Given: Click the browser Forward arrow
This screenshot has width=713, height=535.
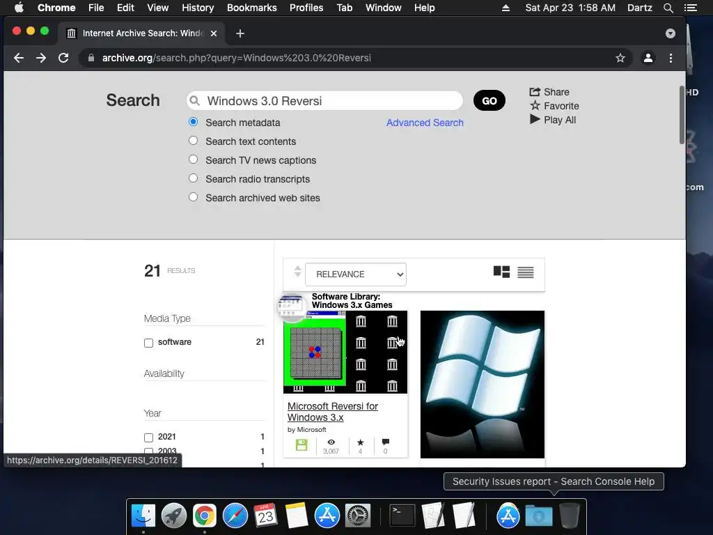Looking at the screenshot, I should tap(41, 58).
